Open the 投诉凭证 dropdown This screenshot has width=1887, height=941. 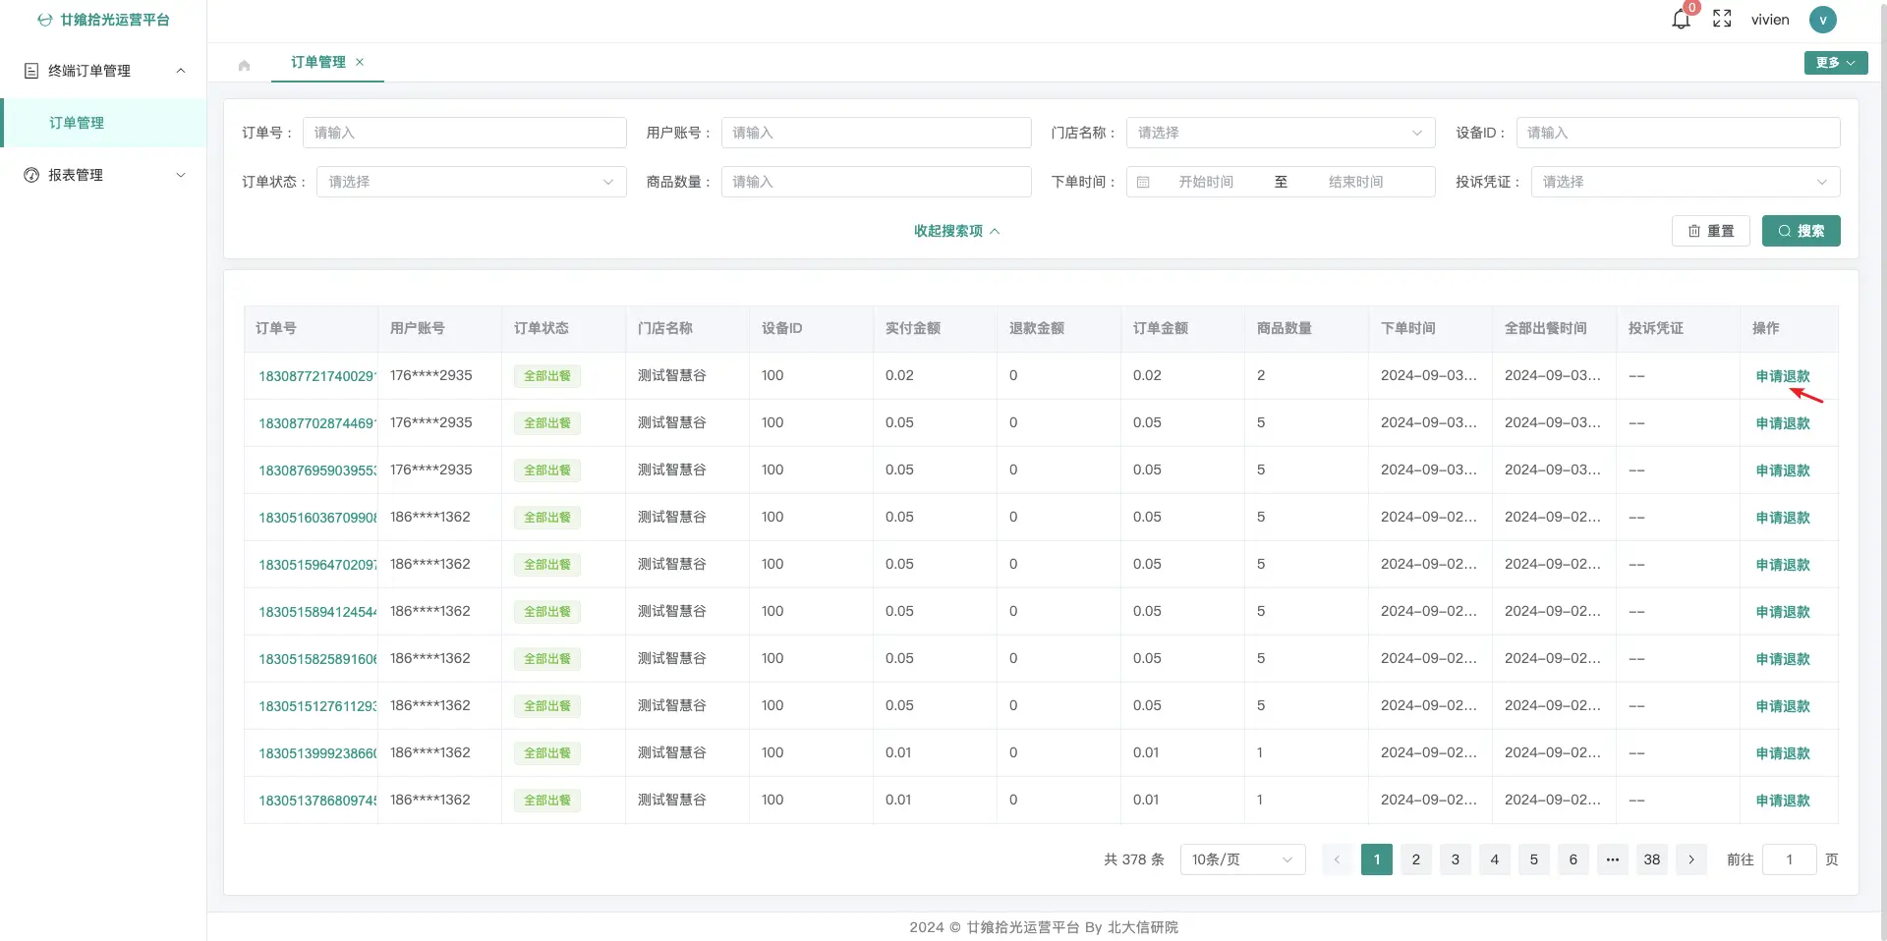click(x=1686, y=182)
